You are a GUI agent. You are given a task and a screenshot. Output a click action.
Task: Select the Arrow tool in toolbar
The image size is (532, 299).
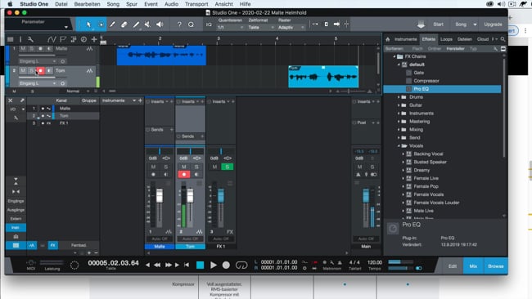coord(88,25)
